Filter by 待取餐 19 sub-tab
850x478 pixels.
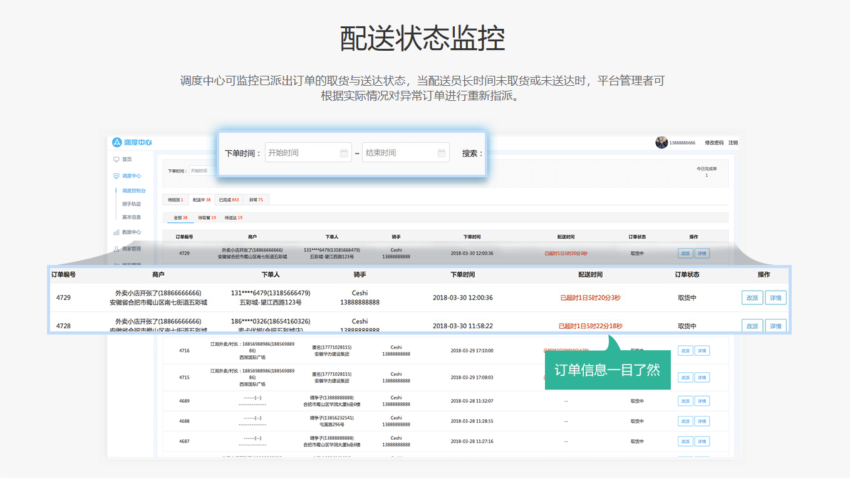point(207,218)
